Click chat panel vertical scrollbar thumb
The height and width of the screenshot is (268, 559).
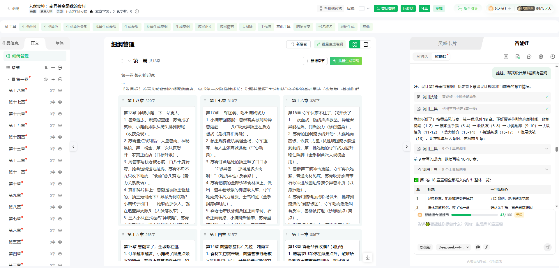click(557, 149)
